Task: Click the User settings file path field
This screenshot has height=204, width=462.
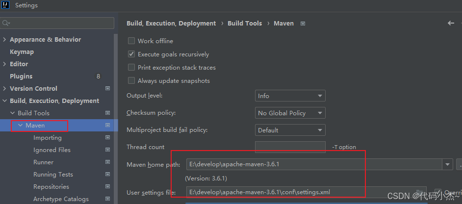Action: [299, 192]
